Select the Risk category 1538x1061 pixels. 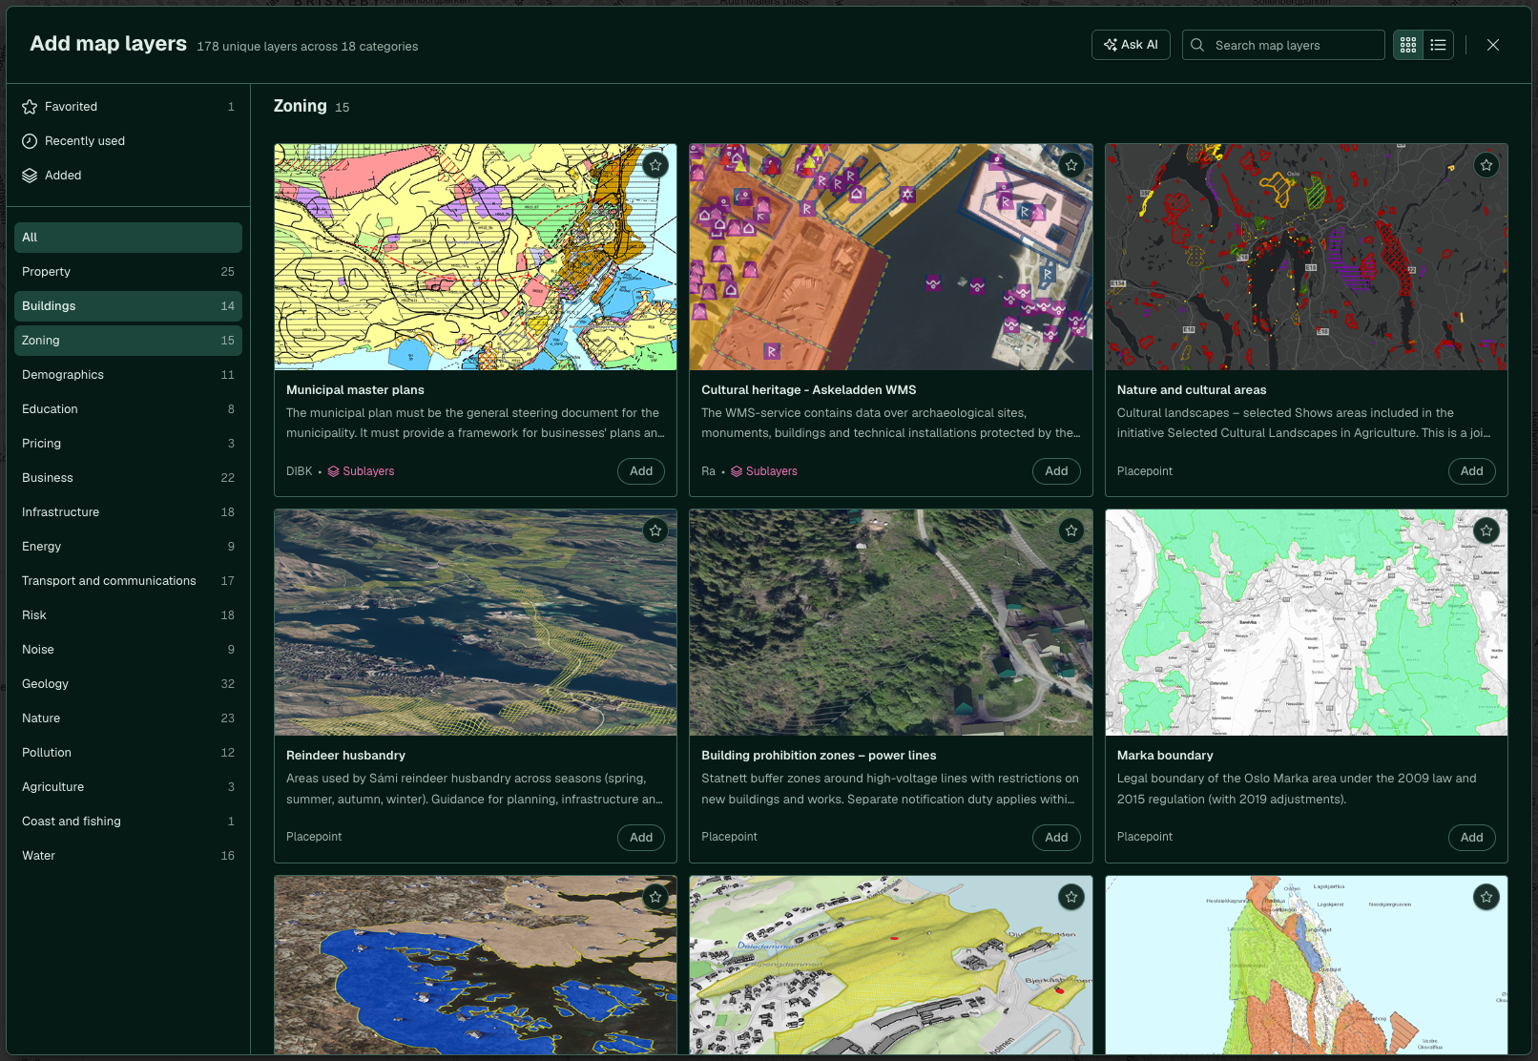(128, 615)
